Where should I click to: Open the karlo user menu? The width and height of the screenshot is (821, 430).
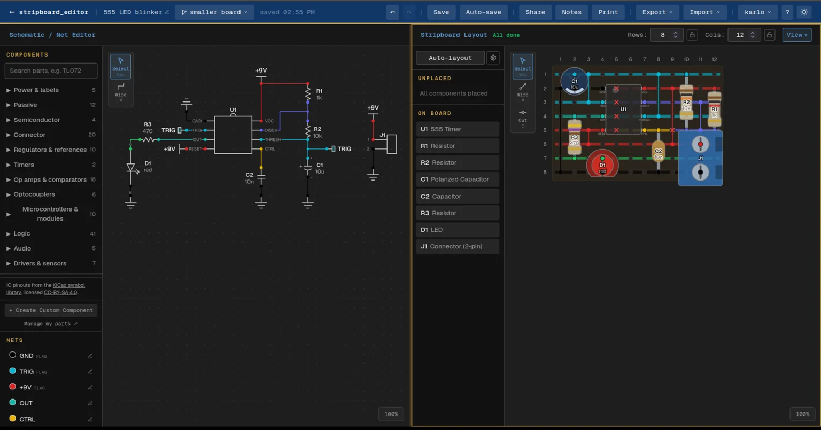tap(757, 12)
